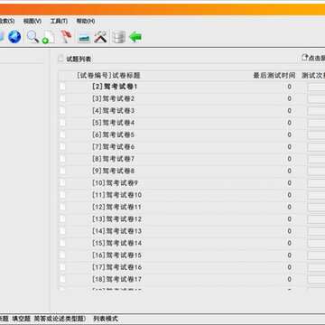Viewport: 325px width, 325px height.
Task: Open the 视图(V) menu
Action: pos(32,21)
